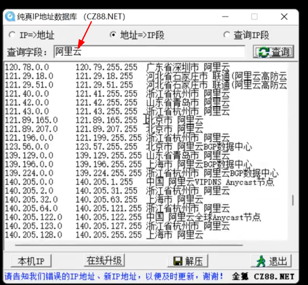Image resolution: width=308 pixels, height=285 pixels.
Task: Click end address 140.205.1.255
Action: (x=104, y=182)
